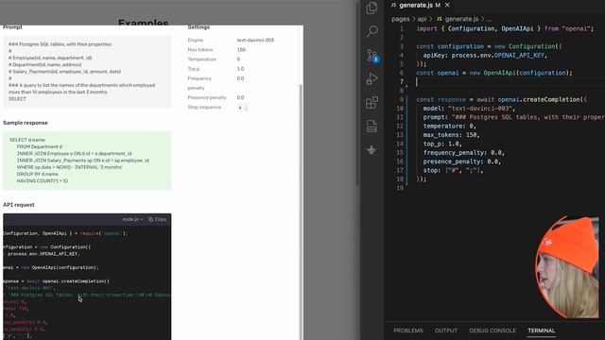Click 'max_tokens: 150,' on line 13

451,135
